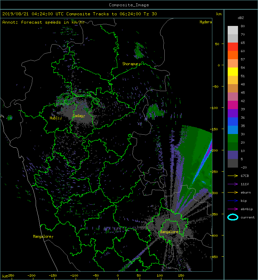Select the bright yellow swatch in dBZ scale
The height and width of the screenshot is (280, 258).
tap(233, 72)
